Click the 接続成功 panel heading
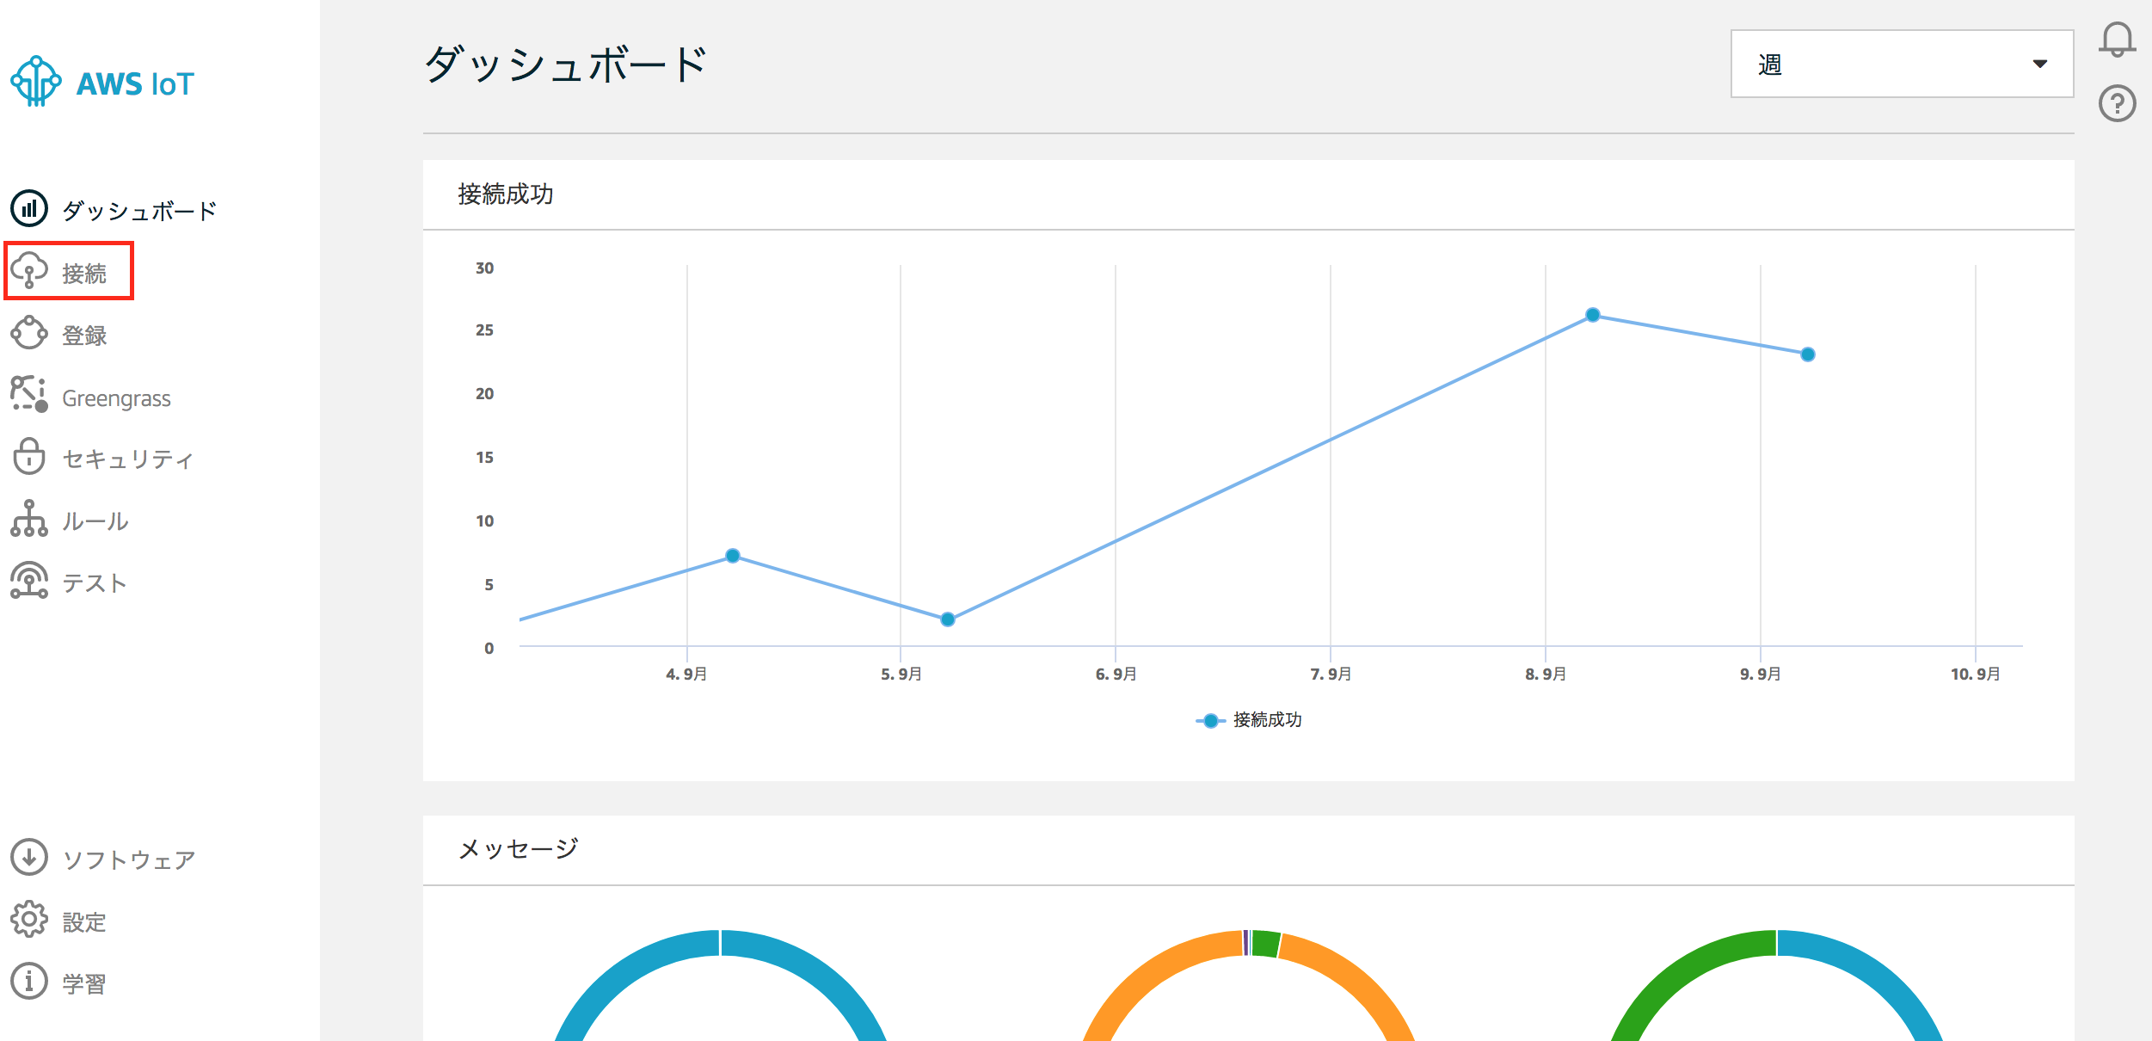Viewport: 2152px width, 1041px height. (506, 194)
